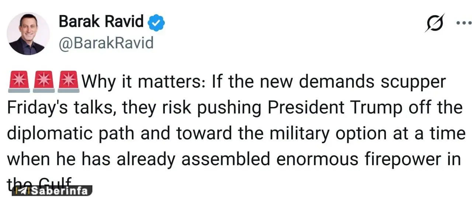Click the phrase "diplomatic path"
This screenshot has width=472, height=207.
coord(70,134)
